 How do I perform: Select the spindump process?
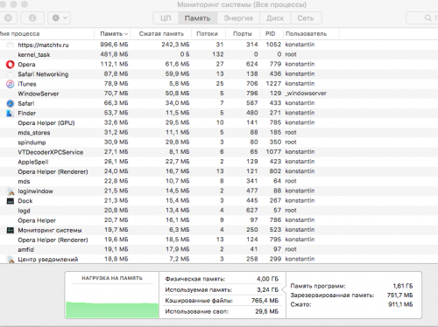point(219,143)
